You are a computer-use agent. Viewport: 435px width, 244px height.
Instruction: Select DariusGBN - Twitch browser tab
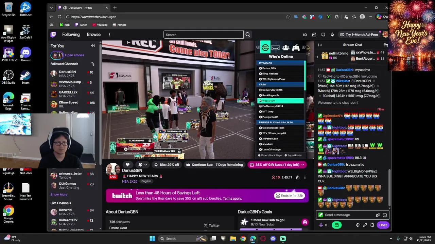[83, 7]
